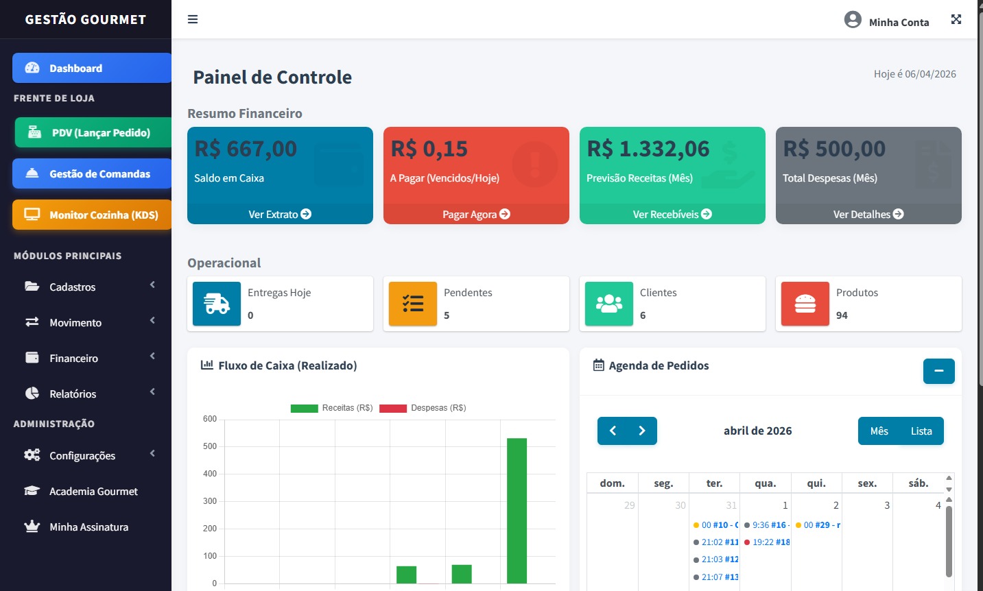Click the Dashboard speedometer icon

point(32,68)
